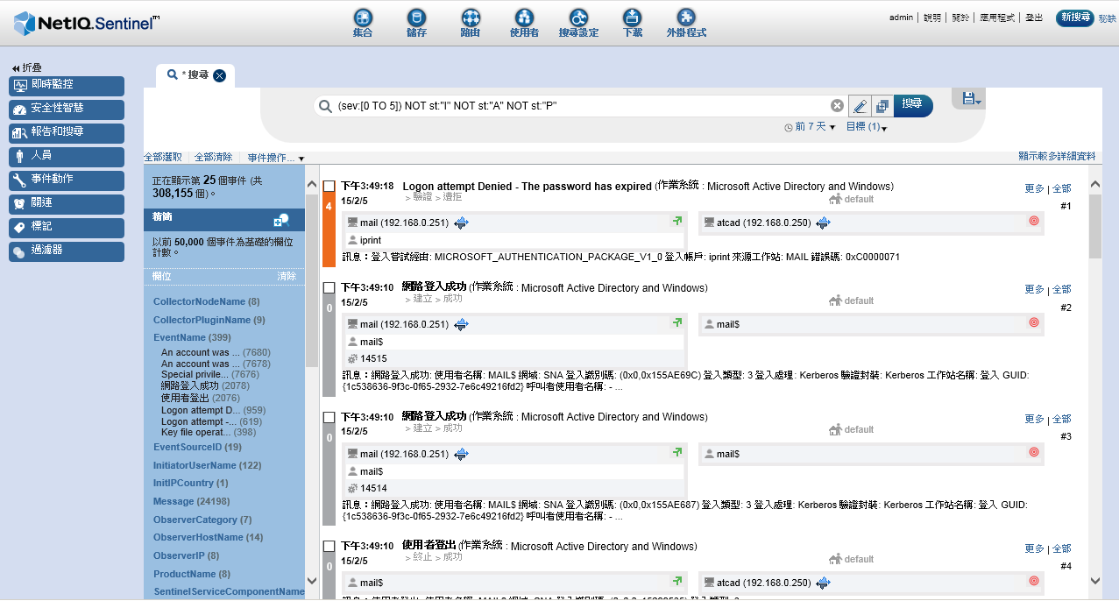
Task: Click 更多 link for event #1
Action: (1034, 188)
